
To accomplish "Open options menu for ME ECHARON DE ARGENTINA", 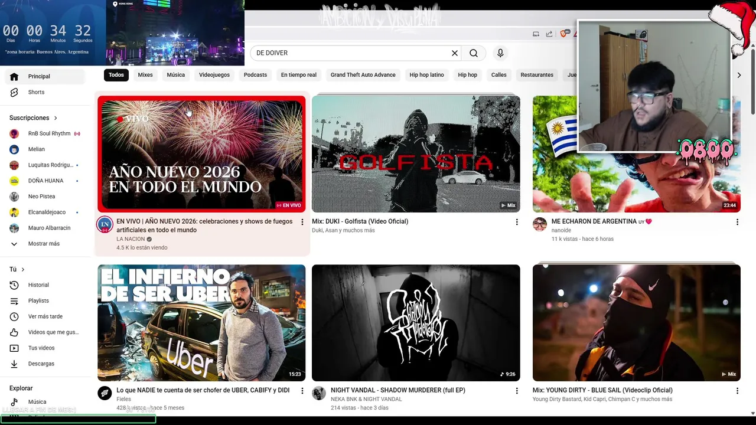I will click(737, 222).
